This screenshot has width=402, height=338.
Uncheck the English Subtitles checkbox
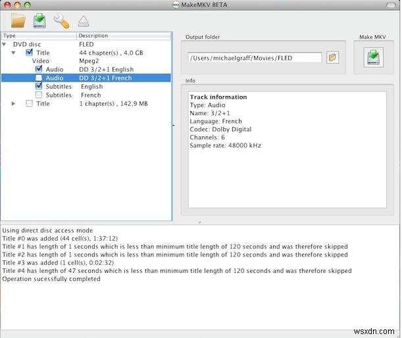click(x=39, y=86)
